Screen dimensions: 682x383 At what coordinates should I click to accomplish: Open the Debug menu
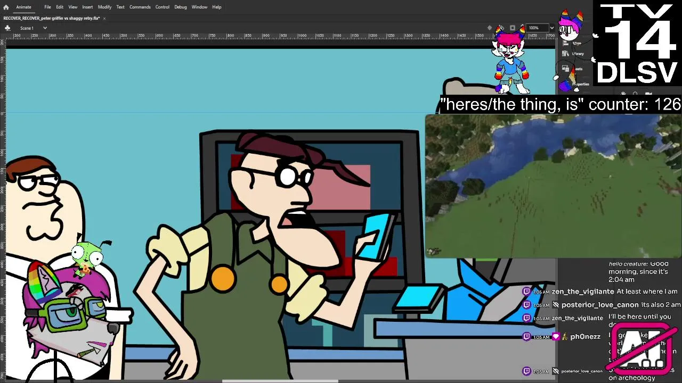click(x=181, y=7)
